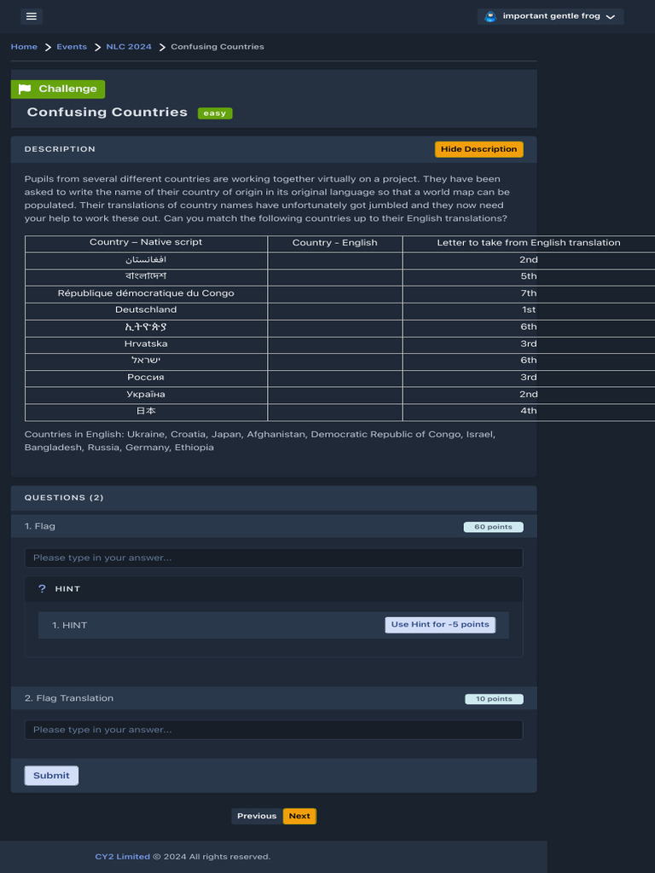Viewport: 655px width, 873px height.
Task: Click Use Hint for -5 points
Action: [440, 625]
